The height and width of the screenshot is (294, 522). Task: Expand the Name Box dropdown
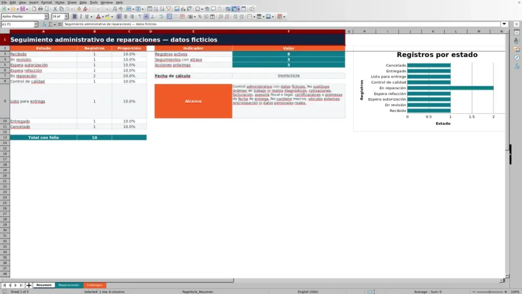point(36,24)
